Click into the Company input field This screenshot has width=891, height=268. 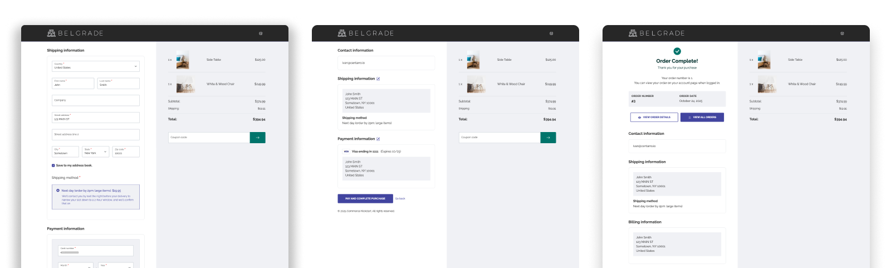click(96, 101)
